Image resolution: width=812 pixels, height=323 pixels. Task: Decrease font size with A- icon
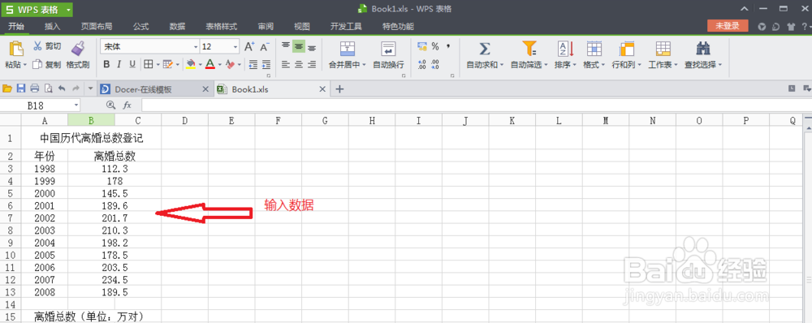pyautogui.click(x=265, y=46)
